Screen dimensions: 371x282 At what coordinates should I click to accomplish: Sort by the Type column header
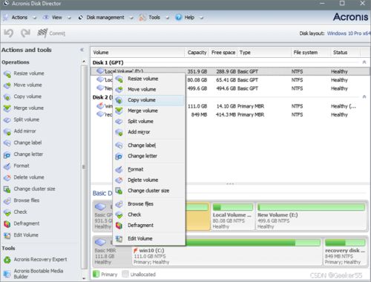264,53
